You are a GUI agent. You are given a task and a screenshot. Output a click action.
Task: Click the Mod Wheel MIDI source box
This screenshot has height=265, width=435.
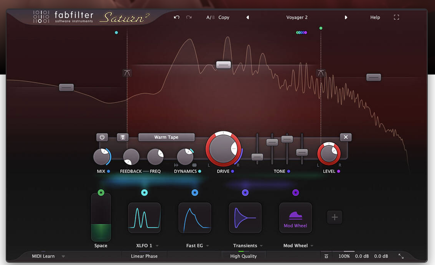[x=295, y=218]
